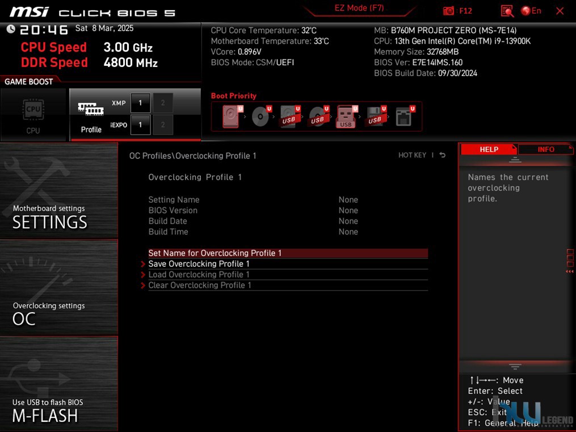
Task: Click the Memory Size 32768MB line
Action: coord(416,52)
